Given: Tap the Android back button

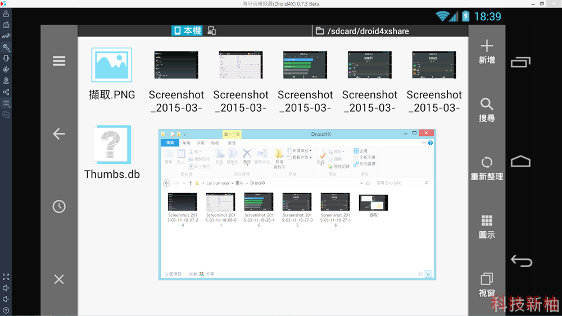Looking at the screenshot, I should coord(521,261).
